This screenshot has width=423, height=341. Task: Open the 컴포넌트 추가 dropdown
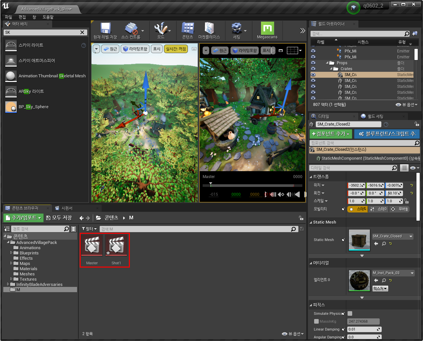pyautogui.click(x=331, y=134)
